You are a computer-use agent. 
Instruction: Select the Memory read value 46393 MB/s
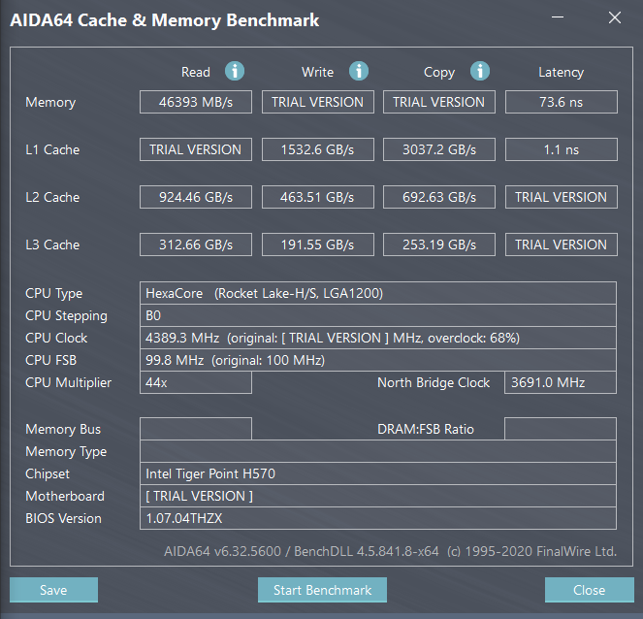pos(196,102)
